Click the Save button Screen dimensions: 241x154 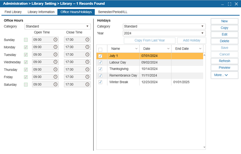coord(224,48)
